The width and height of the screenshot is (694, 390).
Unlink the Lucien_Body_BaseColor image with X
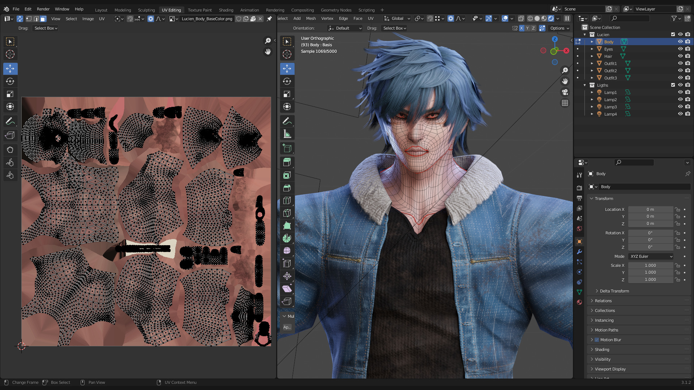coord(260,19)
